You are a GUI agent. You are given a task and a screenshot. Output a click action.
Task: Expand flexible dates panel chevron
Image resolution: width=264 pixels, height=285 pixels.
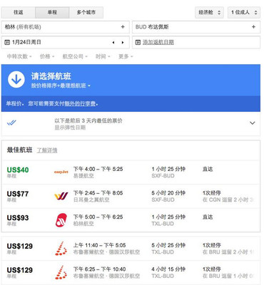253,123
